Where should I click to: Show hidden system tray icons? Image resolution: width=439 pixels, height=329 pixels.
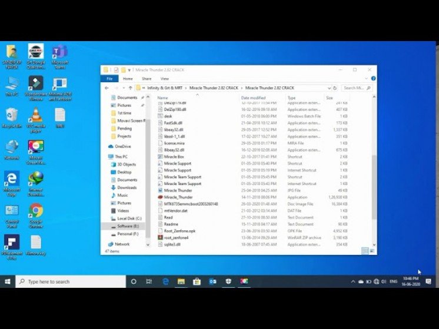(x=353, y=281)
